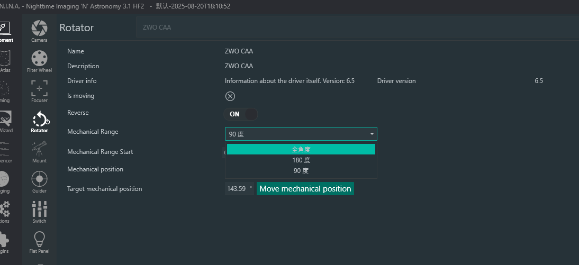Open the Sky Atlas tab
The image size is (579, 265).
[5, 61]
